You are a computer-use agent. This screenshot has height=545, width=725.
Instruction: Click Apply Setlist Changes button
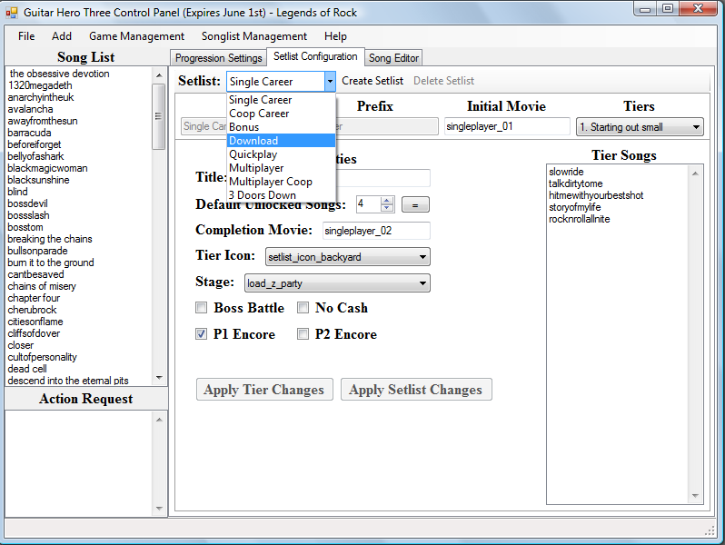tap(416, 390)
